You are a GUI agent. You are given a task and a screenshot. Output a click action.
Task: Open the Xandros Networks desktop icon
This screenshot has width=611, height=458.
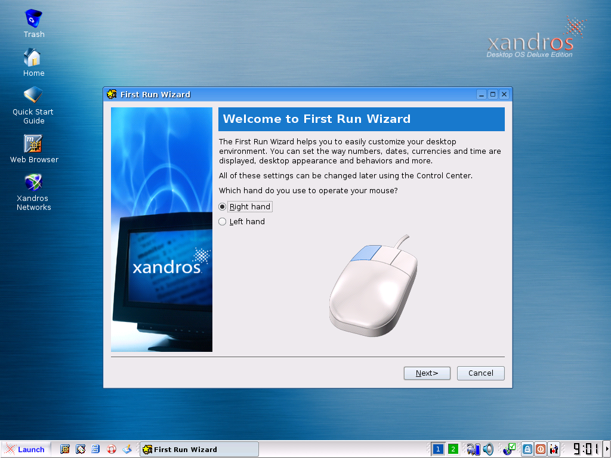point(33,192)
